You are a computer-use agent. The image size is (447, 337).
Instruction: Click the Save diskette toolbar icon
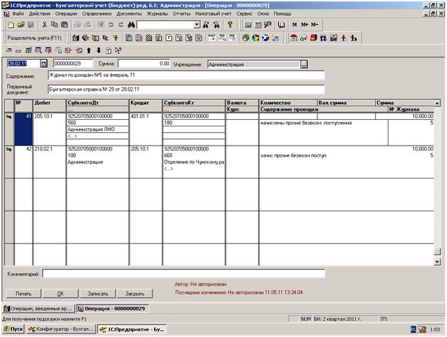[31, 24]
